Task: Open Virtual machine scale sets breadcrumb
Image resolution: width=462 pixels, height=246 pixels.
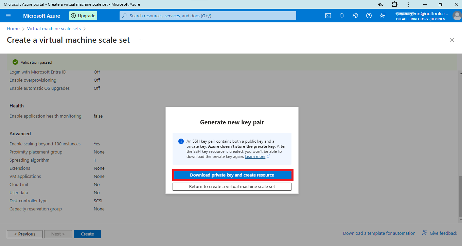Action: [54, 29]
